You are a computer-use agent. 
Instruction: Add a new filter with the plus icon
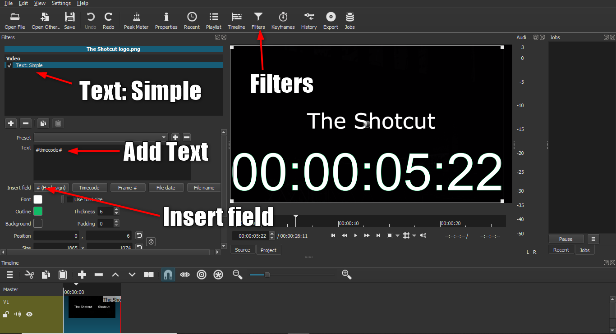10,123
